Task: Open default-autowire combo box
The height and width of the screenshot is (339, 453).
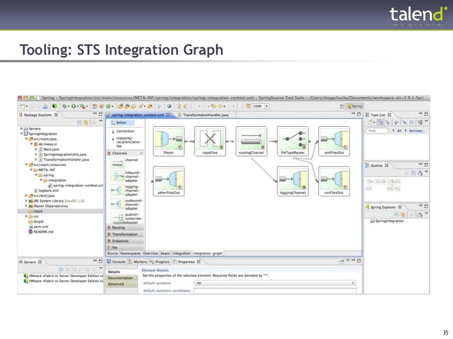Action: click(275, 283)
